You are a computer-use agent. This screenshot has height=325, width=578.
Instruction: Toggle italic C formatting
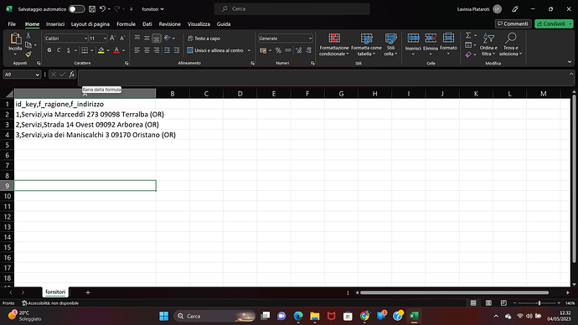click(59, 50)
